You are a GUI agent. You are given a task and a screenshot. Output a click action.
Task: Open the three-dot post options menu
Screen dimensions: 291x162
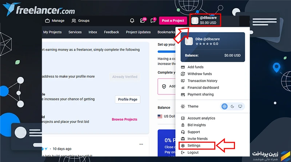[141, 144]
